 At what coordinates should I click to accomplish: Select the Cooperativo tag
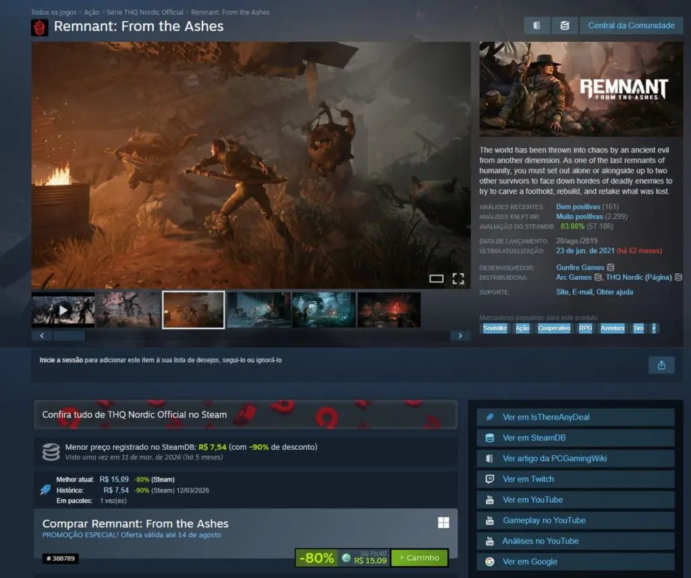[554, 328]
